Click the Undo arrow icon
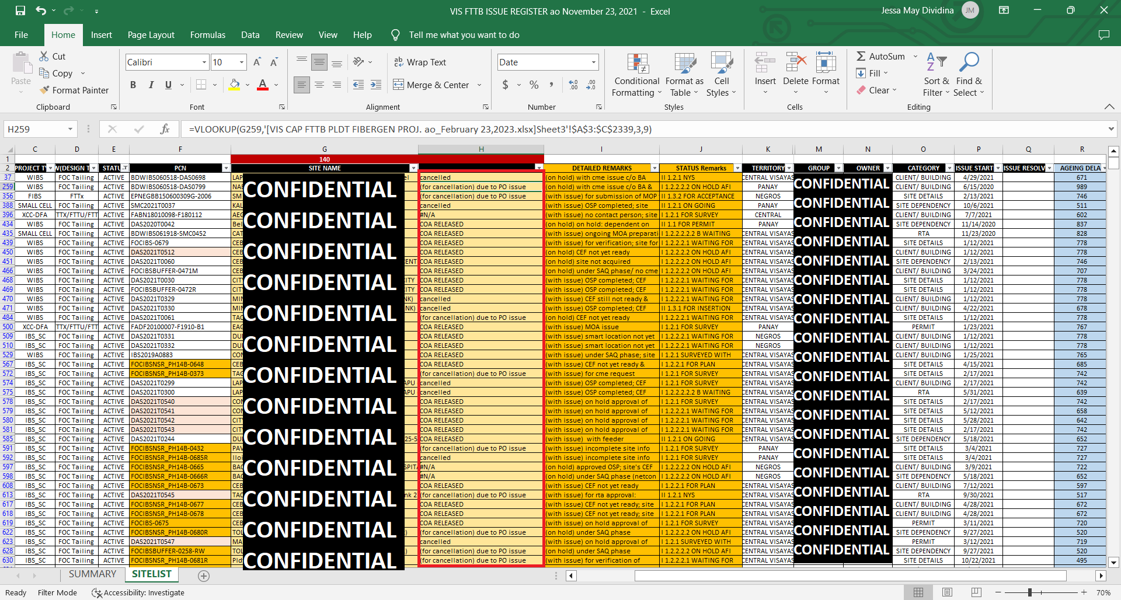The image size is (1121, 600). coord(40,11)
